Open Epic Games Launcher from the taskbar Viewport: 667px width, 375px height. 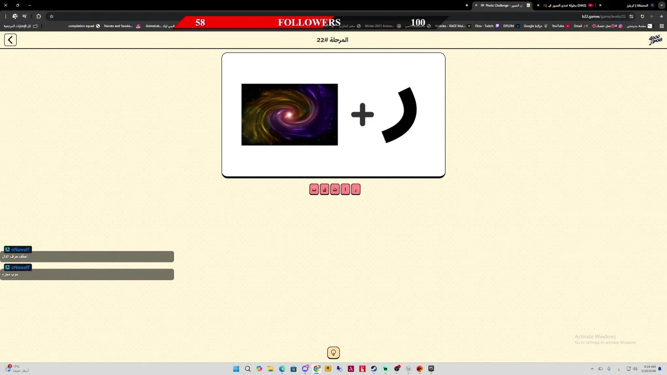431,369
